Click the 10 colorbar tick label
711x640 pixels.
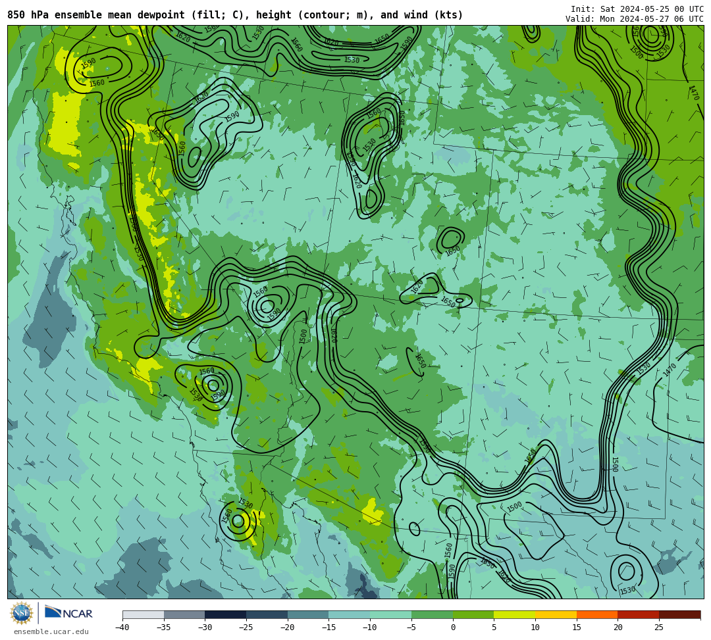point(535,628)
